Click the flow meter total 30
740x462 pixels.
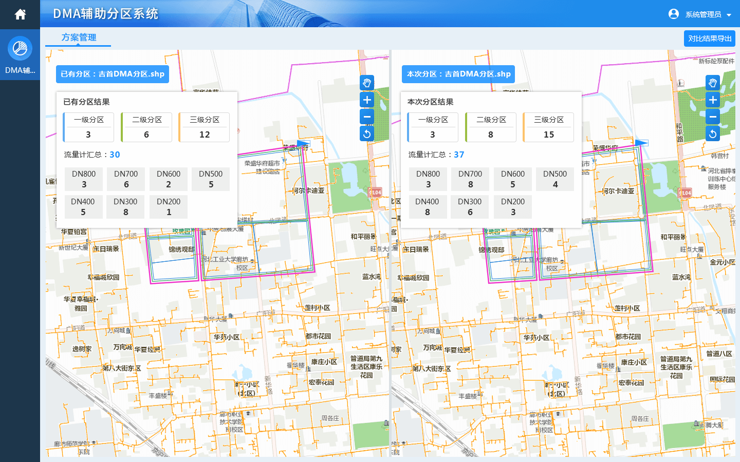pyautogui.click(x=115, y=155)
